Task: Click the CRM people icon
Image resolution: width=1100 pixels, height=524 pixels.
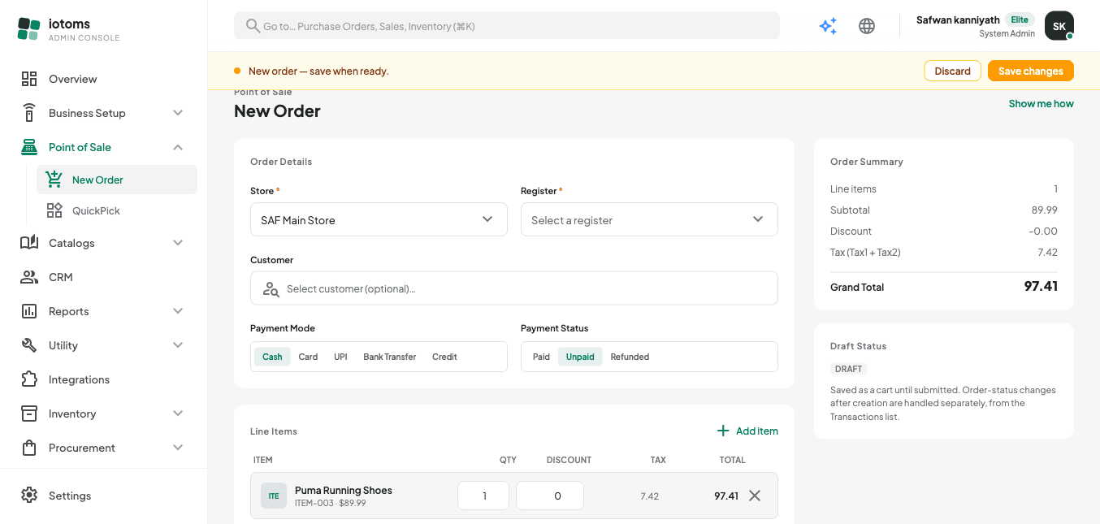Action: point(29,277)
